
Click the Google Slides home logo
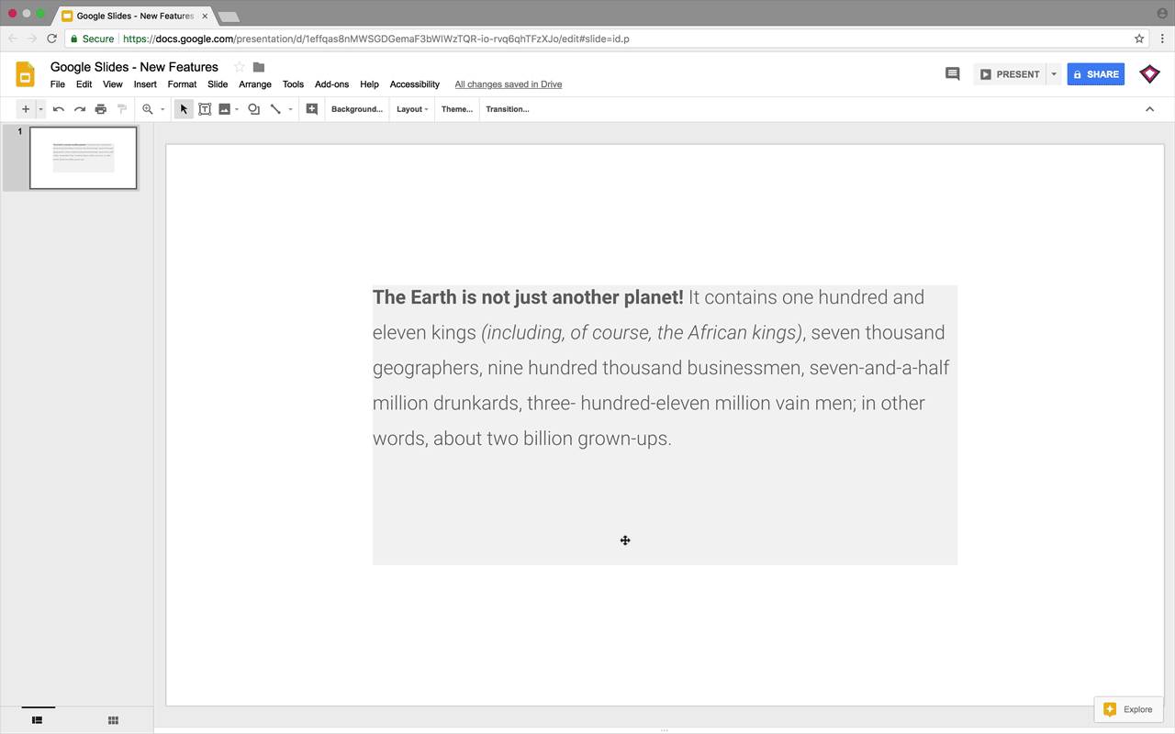[25, 74]
